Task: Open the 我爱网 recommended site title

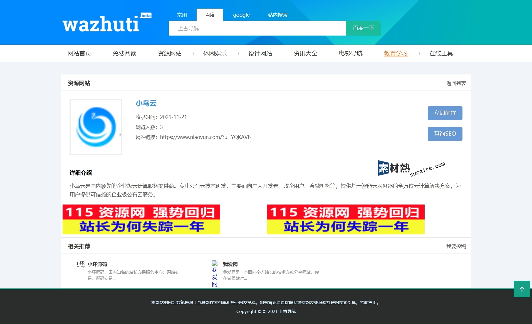Action: (x=230, y=264)
